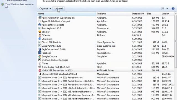
Task: Sort the list by Name column
Action: tap(66, 14)
